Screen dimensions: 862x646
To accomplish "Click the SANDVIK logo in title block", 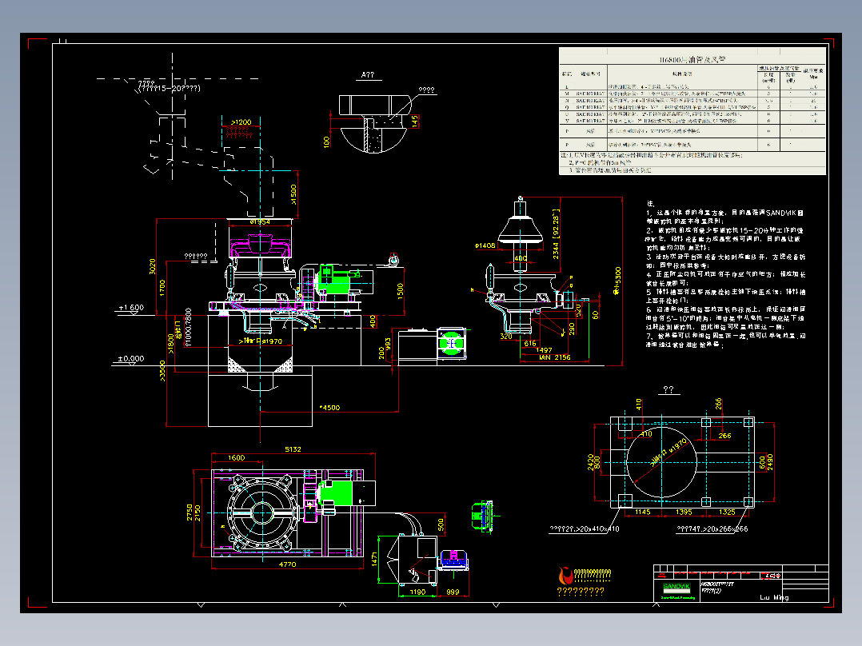I will point(676,587).
